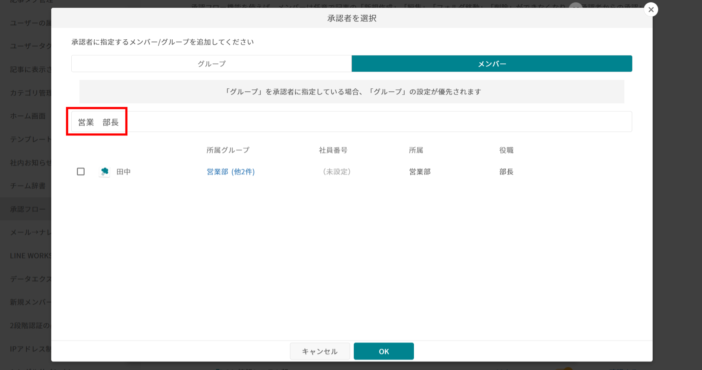
Task: Open テンプレート sidebar item
Action: (x=30, y=139)
